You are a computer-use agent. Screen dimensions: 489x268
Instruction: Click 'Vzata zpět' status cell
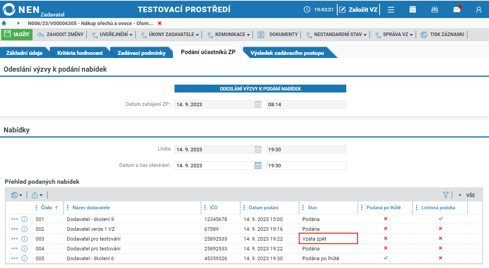328,239
